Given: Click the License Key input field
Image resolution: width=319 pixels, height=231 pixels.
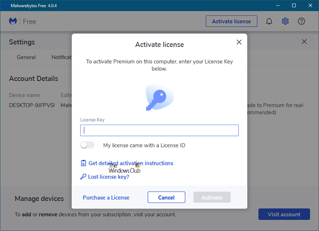Looking at the screenshot, I should click(x=159, y=130).
